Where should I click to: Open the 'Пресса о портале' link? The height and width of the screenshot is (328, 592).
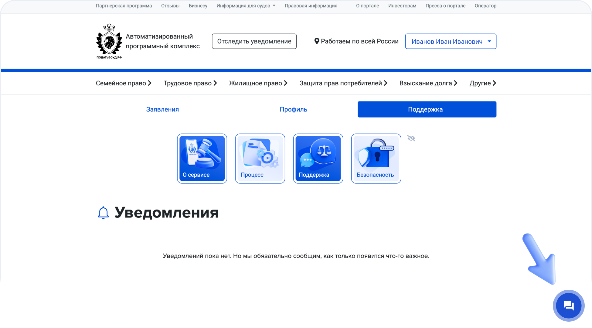pos(445,6)
